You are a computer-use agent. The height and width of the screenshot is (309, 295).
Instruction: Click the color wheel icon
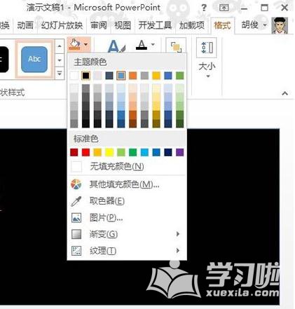click(x=76, y=184)
